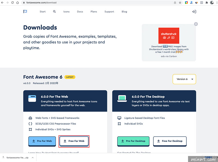
Task: Open the Docs nav item
Action: 80,12
